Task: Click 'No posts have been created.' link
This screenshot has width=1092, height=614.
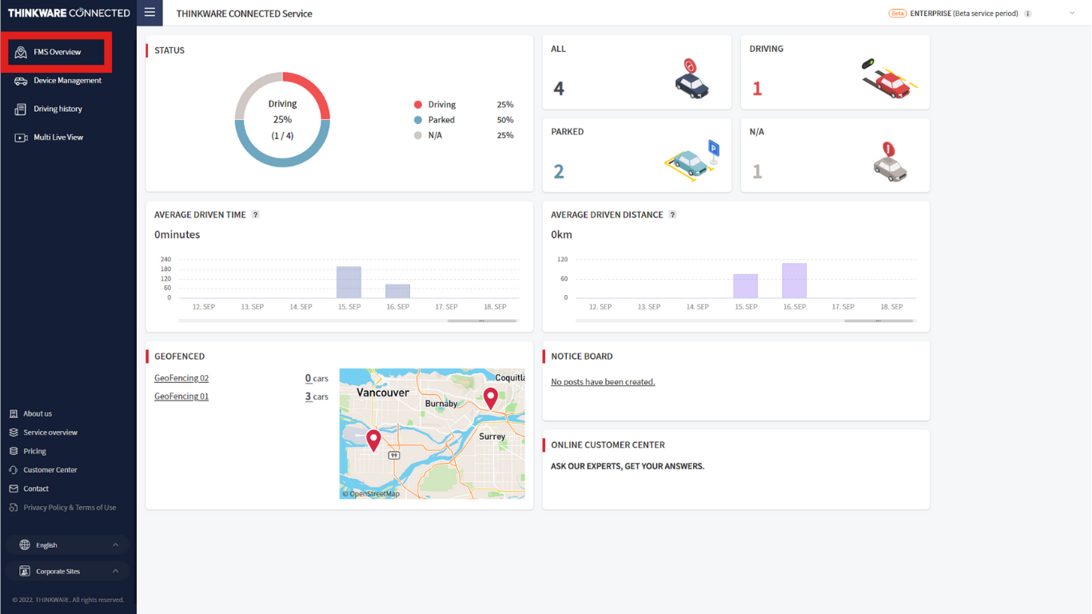Action: 603,382
